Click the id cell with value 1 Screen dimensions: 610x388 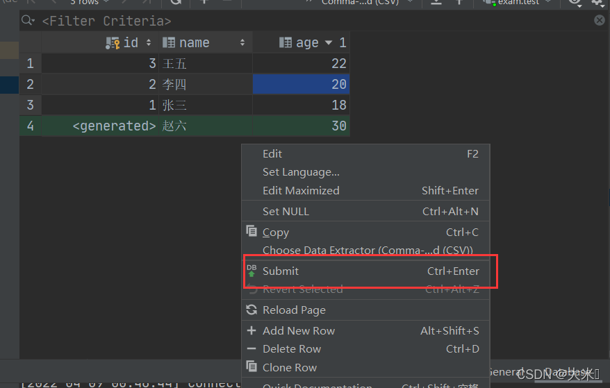pos(100,105)
